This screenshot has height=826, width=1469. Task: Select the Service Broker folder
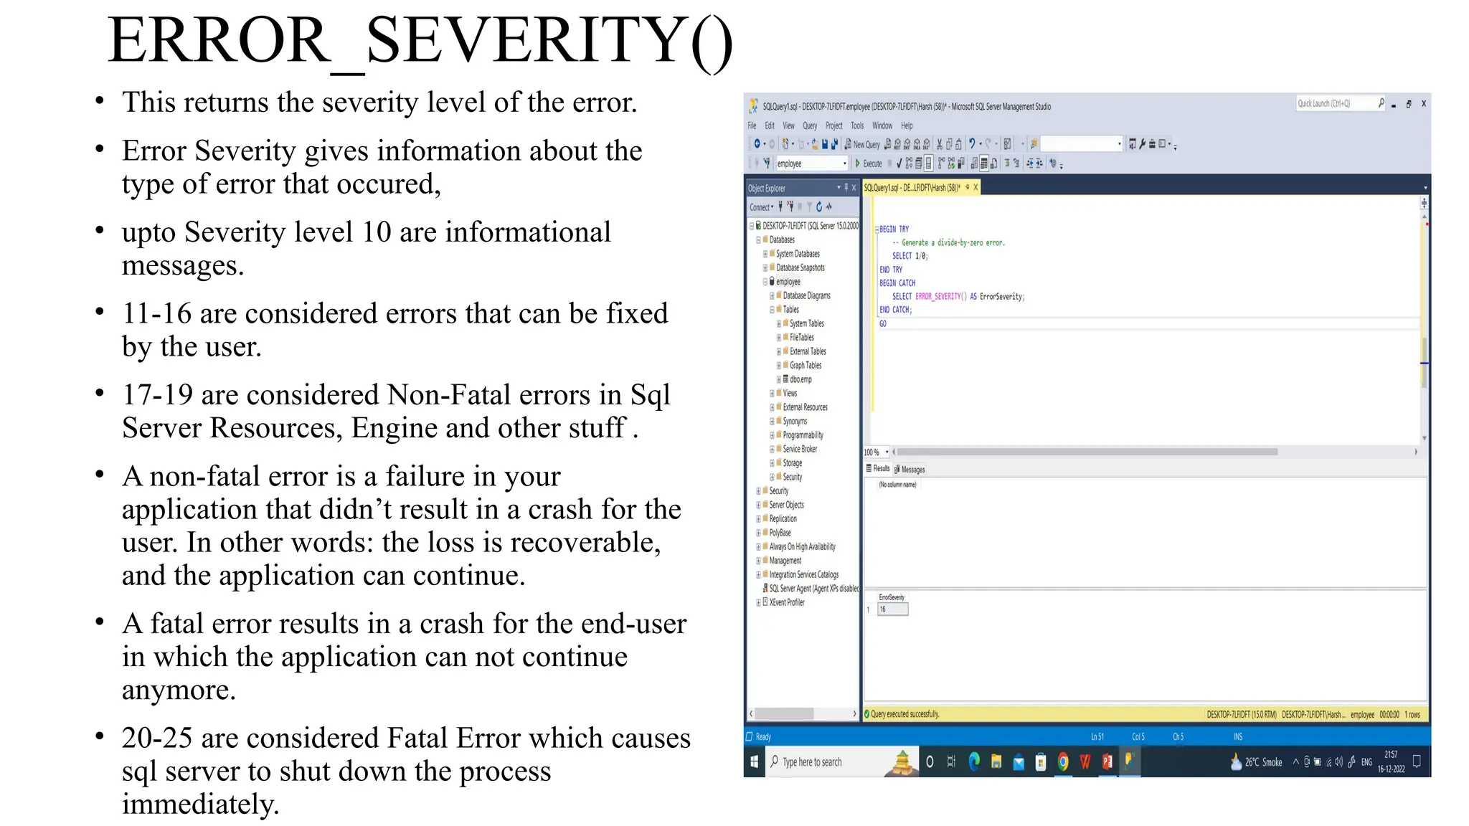point(800,449)
